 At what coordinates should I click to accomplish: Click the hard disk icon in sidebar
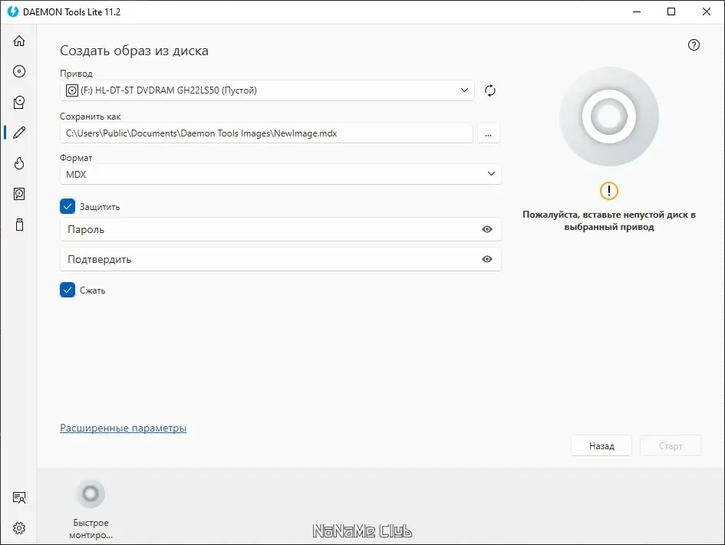pos(19,194)
